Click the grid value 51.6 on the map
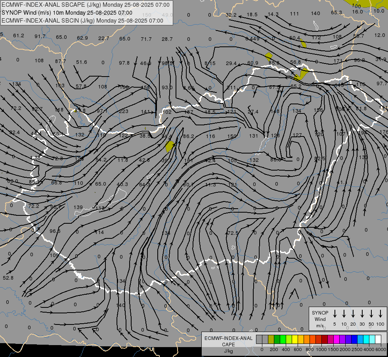 [81, 62]
